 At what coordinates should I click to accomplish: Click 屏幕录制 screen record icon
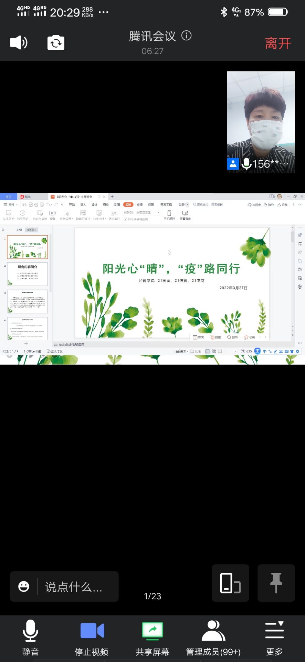(x=185, y=215)
